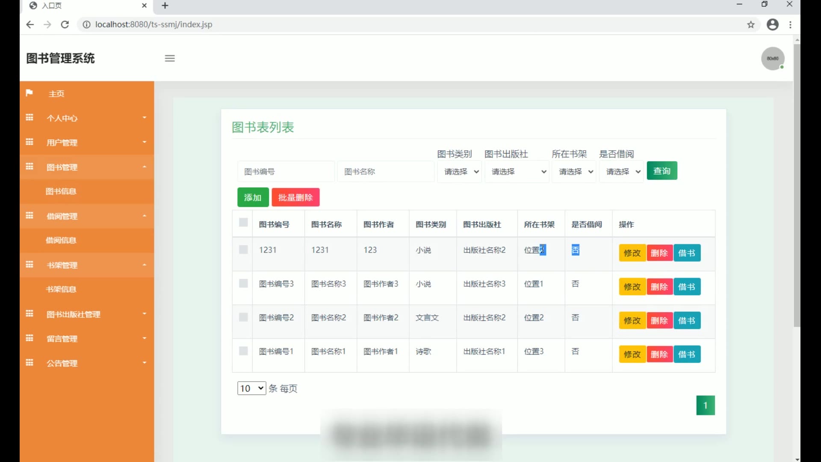This screenshot has height=462, width=821.
Task: Click the hamburger menu toggle icon
Action: pyautogui.click(x=170, y=59)
